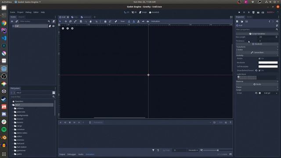Viewport: 281px width, 158px height.
Task: Add a new scene tab
Action: 95,17
